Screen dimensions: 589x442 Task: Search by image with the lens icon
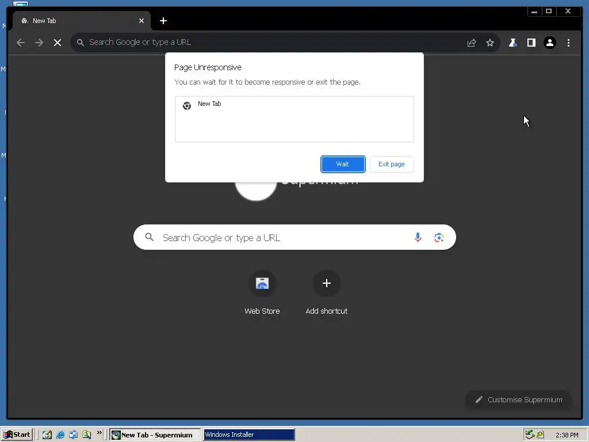click(x=439, y=237)
